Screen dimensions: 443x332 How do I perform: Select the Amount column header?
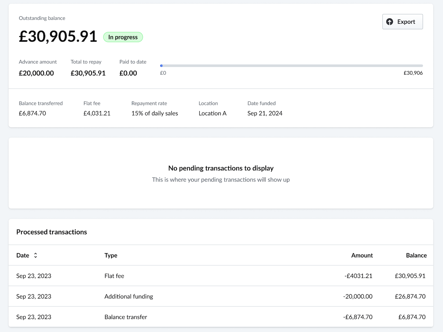point(362,255)
